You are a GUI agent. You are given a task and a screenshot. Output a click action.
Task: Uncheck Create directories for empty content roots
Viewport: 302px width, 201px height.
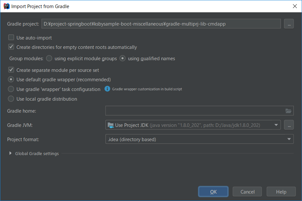pyautogui.click(x=11, y=47)
